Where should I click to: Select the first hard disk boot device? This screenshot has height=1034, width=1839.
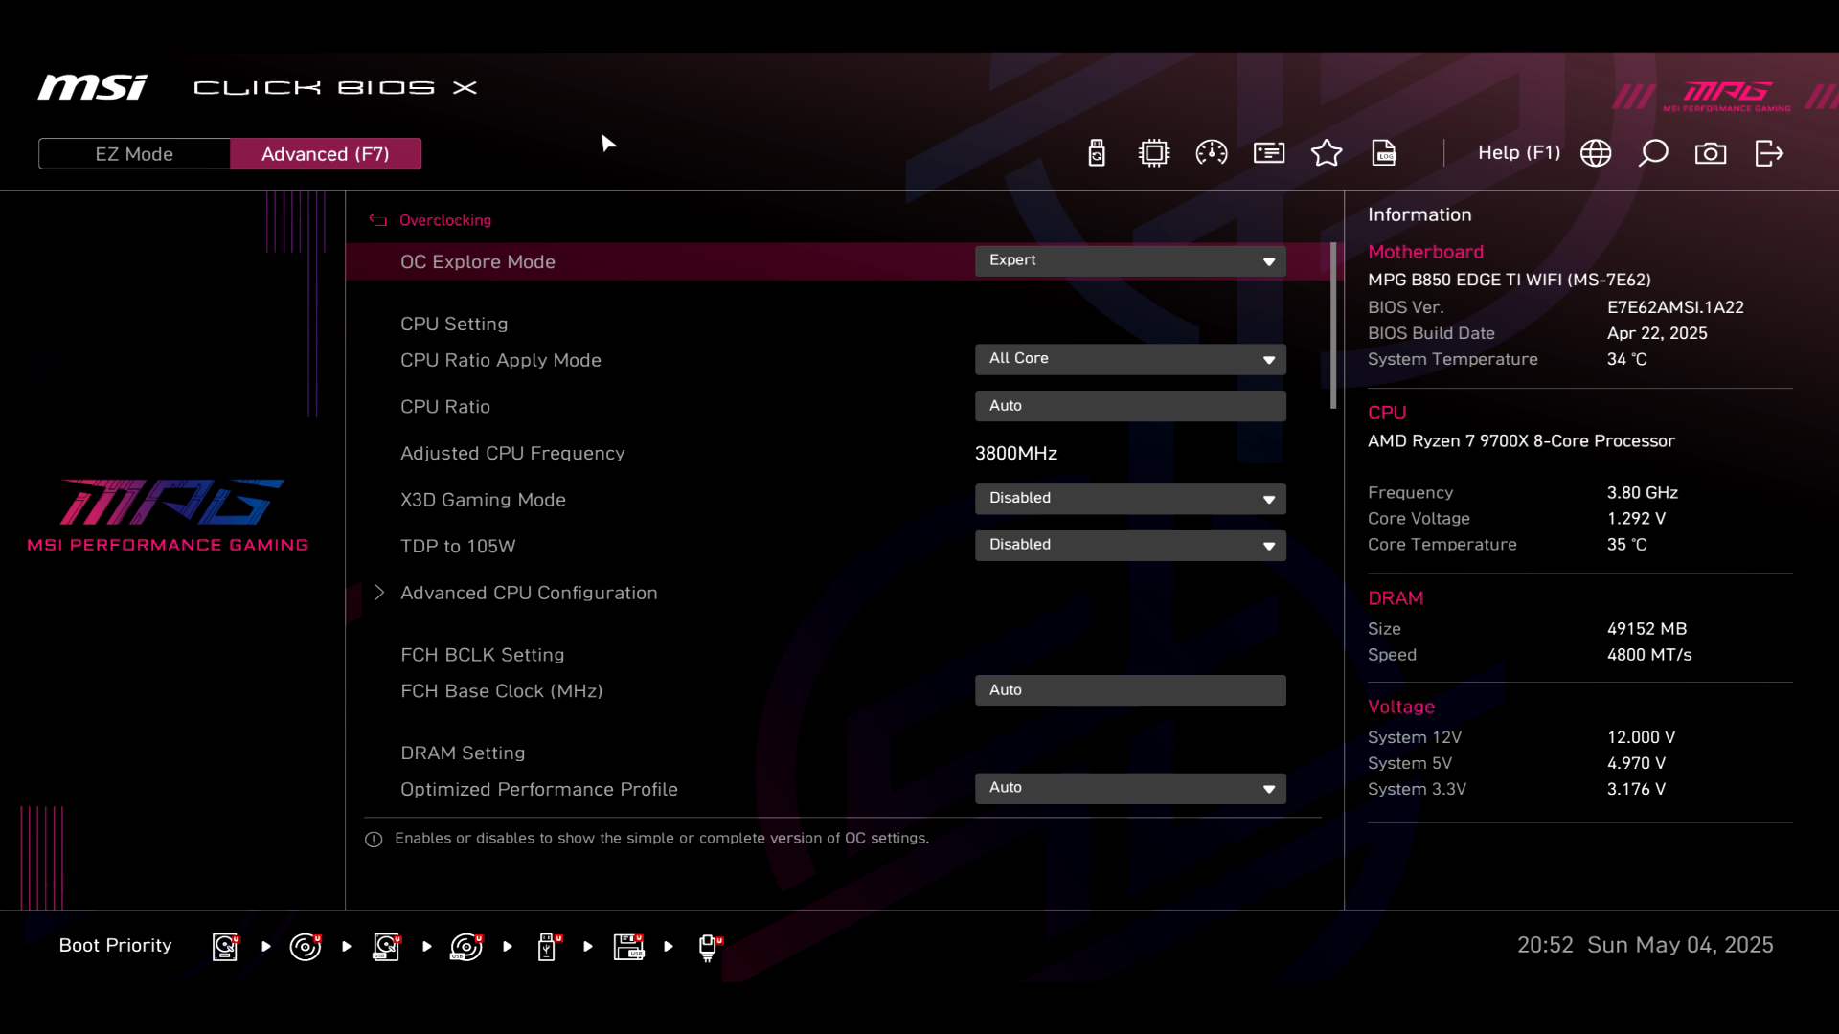click(x=225, y=946)
